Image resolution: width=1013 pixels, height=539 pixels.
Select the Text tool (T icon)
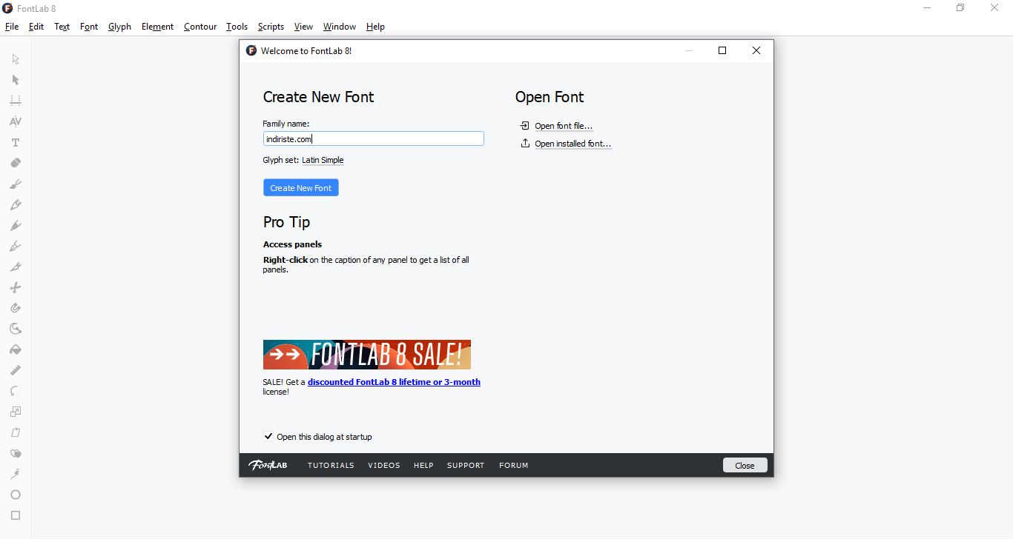[x=16, y=142]
